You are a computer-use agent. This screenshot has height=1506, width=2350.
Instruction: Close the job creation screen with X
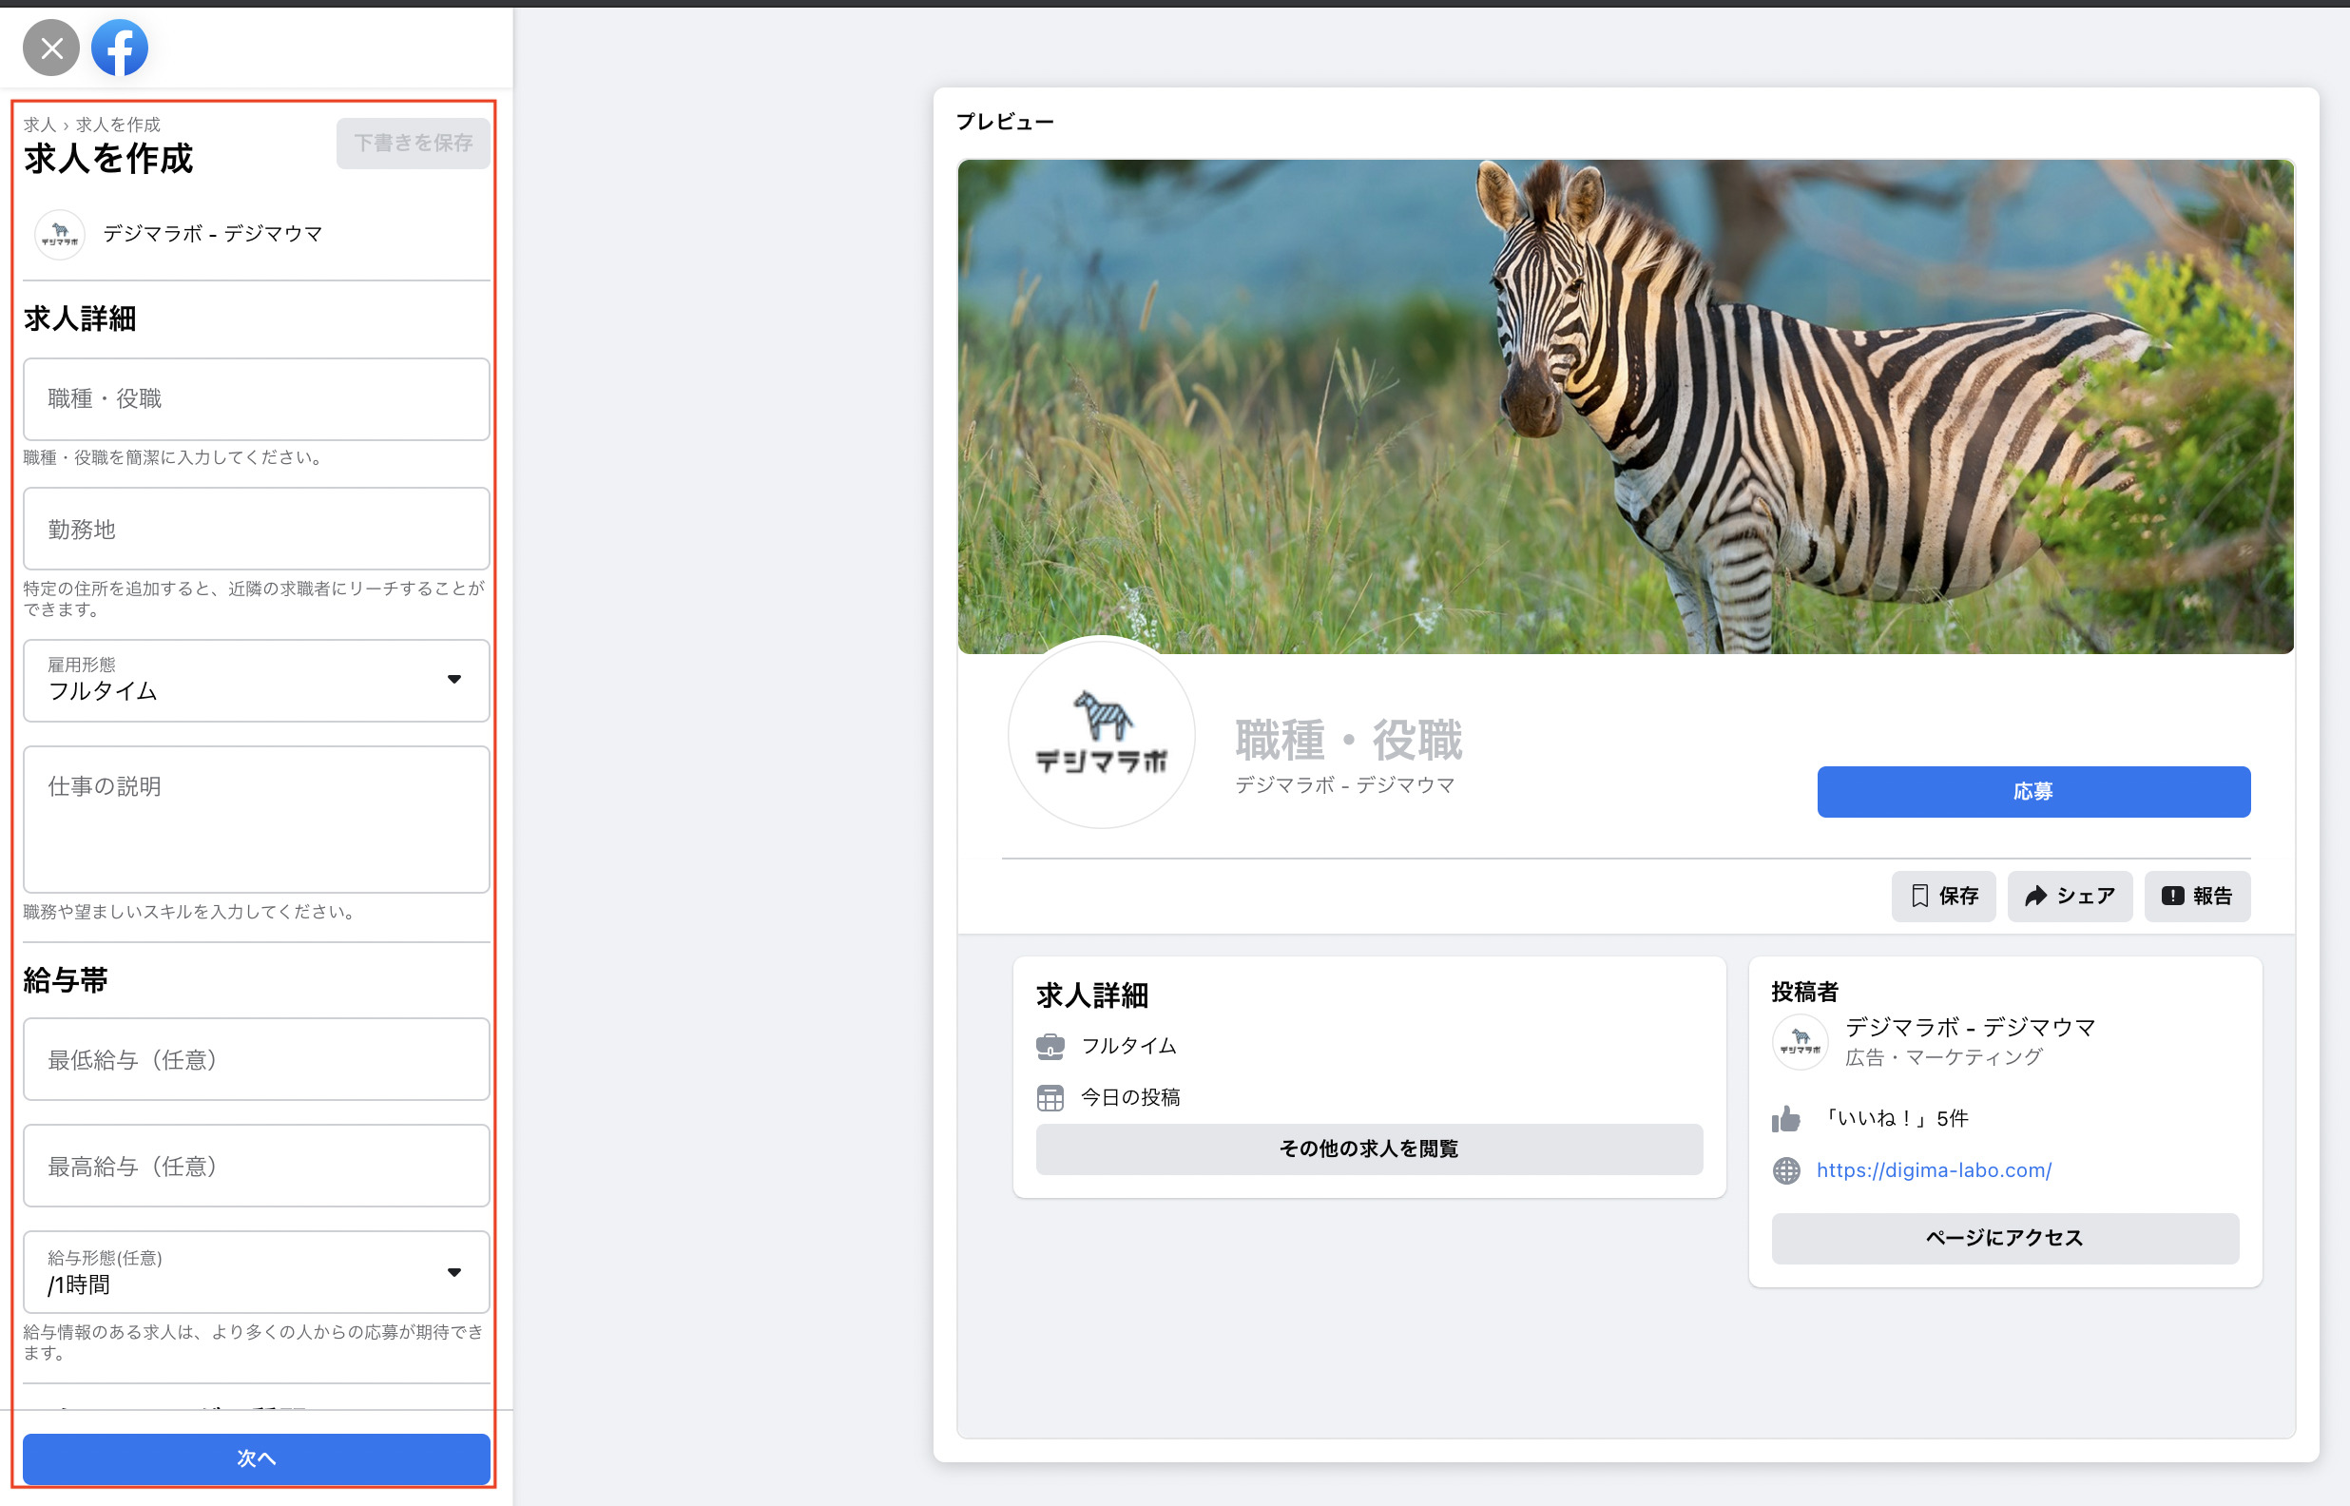[x=51, y=47]
